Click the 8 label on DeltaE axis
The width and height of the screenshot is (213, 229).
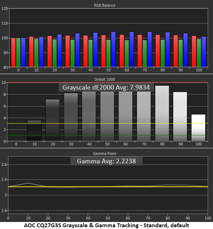(x=5, y=94)
